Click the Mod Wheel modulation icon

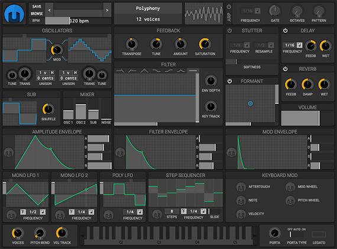[290, 187]
